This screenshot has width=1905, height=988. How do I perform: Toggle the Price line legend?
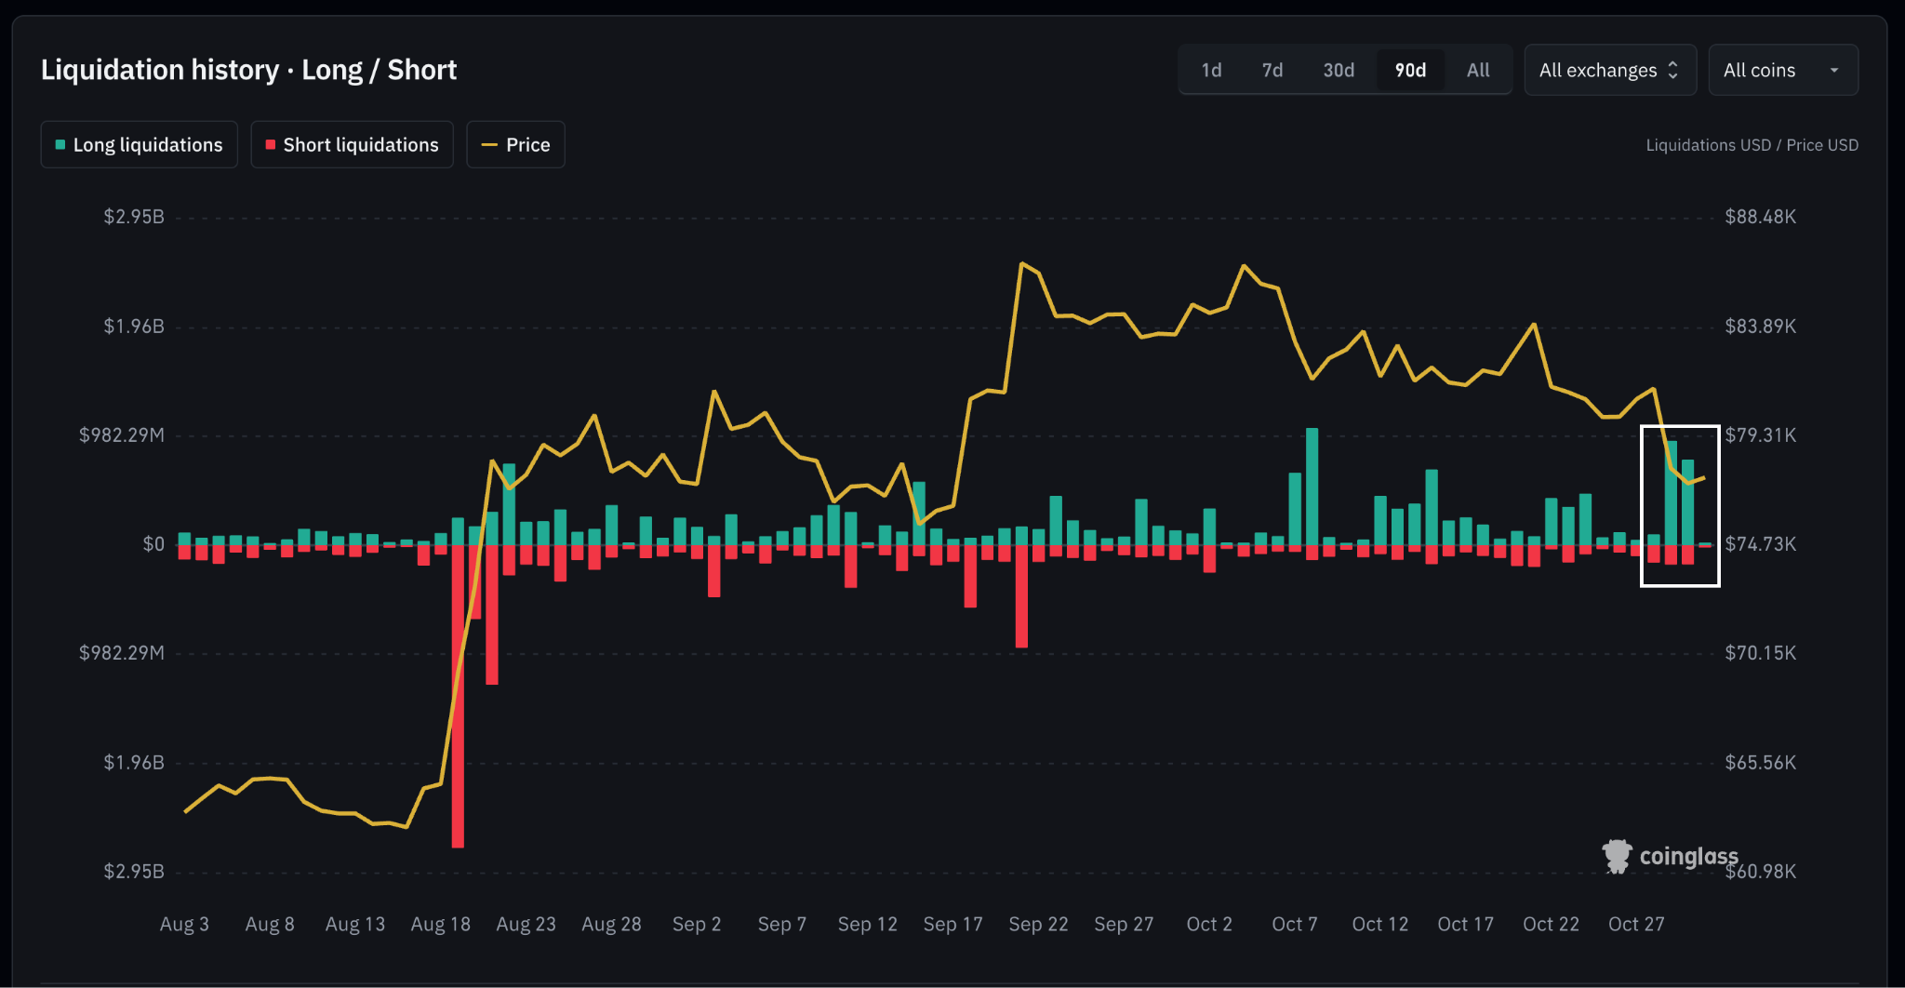pos(515,144)
